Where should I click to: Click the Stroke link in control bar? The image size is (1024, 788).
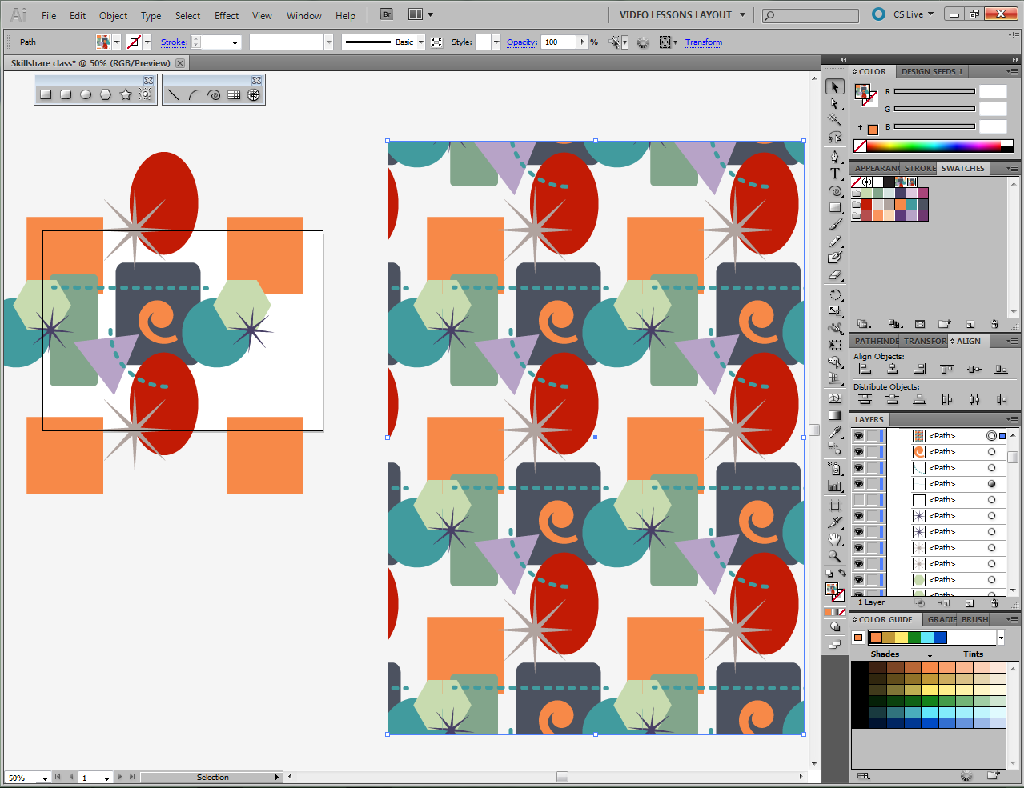point(174,42)
